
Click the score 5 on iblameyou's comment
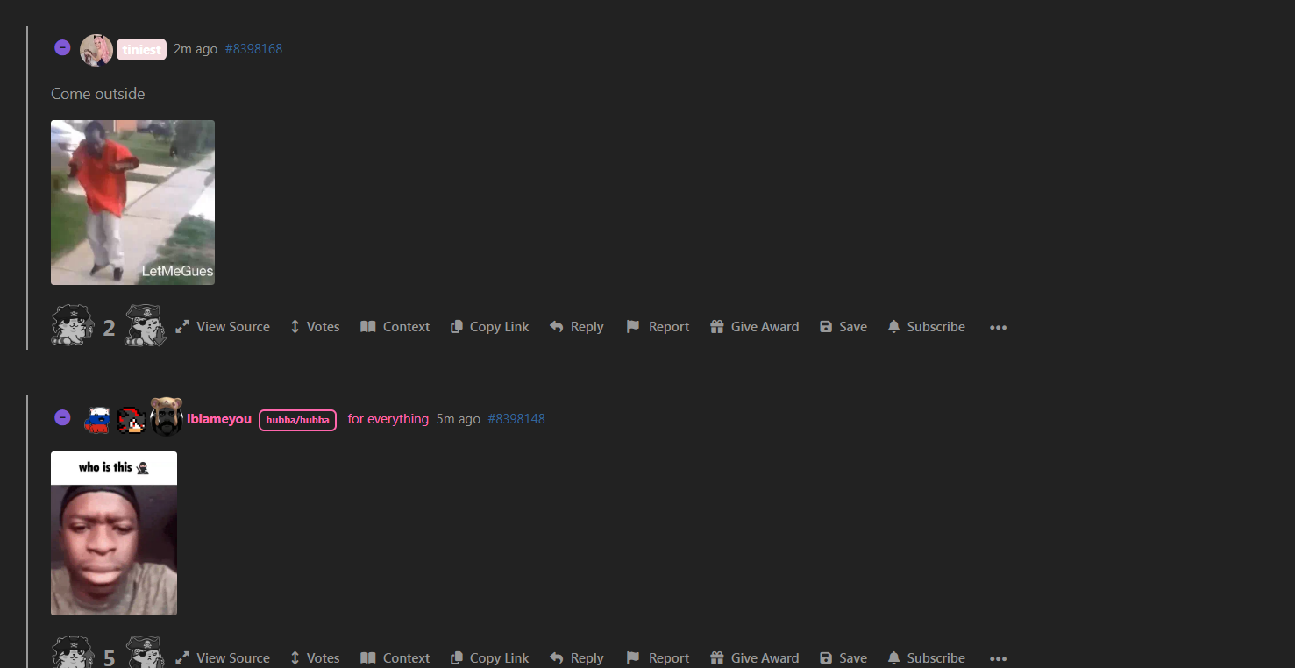109,658
